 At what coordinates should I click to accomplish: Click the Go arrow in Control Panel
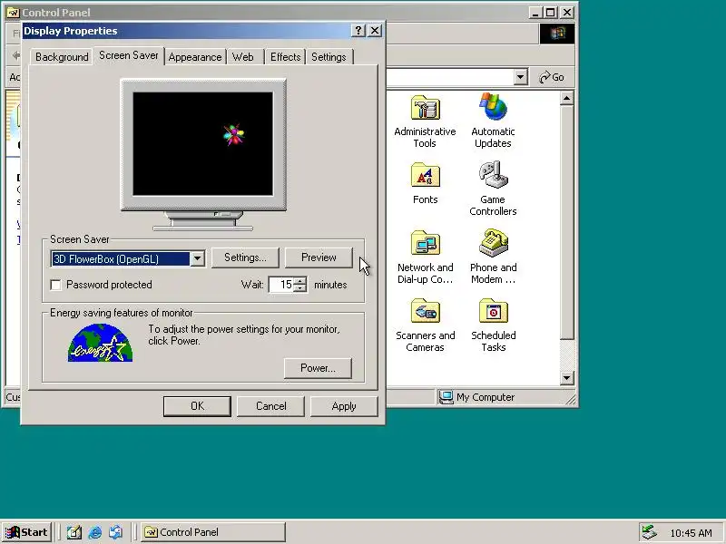point(552,77)
